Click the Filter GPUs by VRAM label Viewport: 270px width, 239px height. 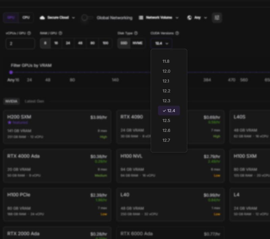[x=31, y=65]
